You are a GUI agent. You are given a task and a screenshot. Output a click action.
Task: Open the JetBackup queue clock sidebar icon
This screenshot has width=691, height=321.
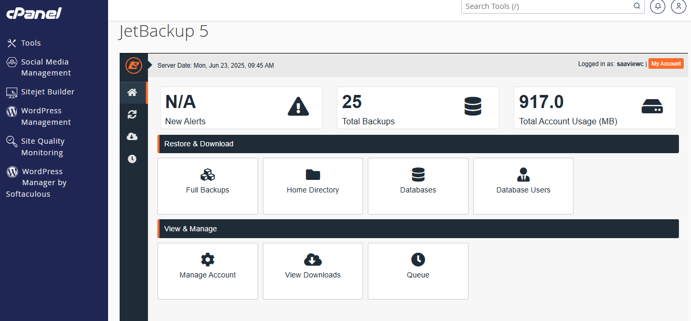[x=132, y=159]
